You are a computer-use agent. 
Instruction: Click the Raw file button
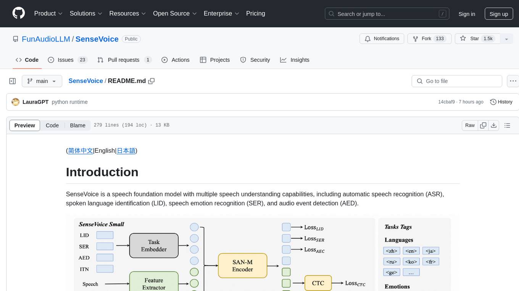pos(470,125)
